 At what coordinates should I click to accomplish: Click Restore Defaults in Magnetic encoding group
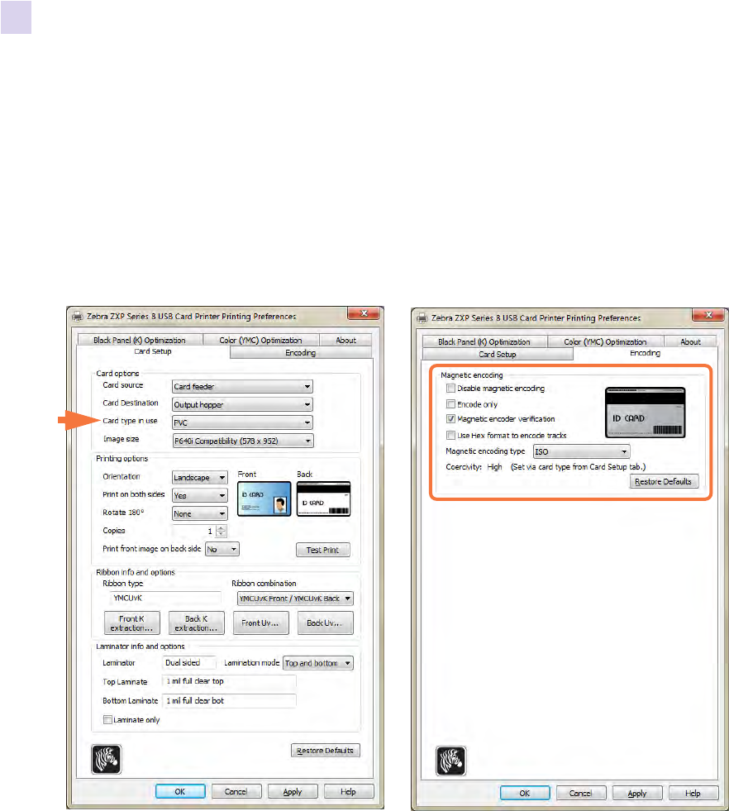pyautogui.click(x=664, y=481)
